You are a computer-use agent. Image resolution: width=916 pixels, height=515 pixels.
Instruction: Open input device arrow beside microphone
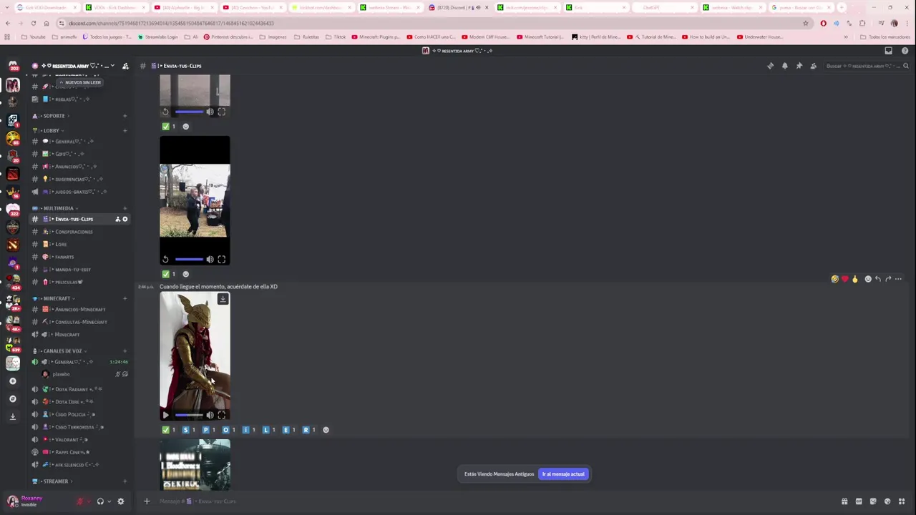pos(89,501)
